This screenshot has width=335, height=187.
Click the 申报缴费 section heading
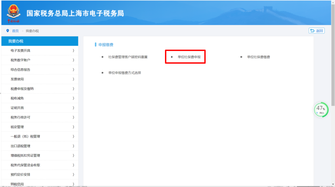tap(106, 45)
